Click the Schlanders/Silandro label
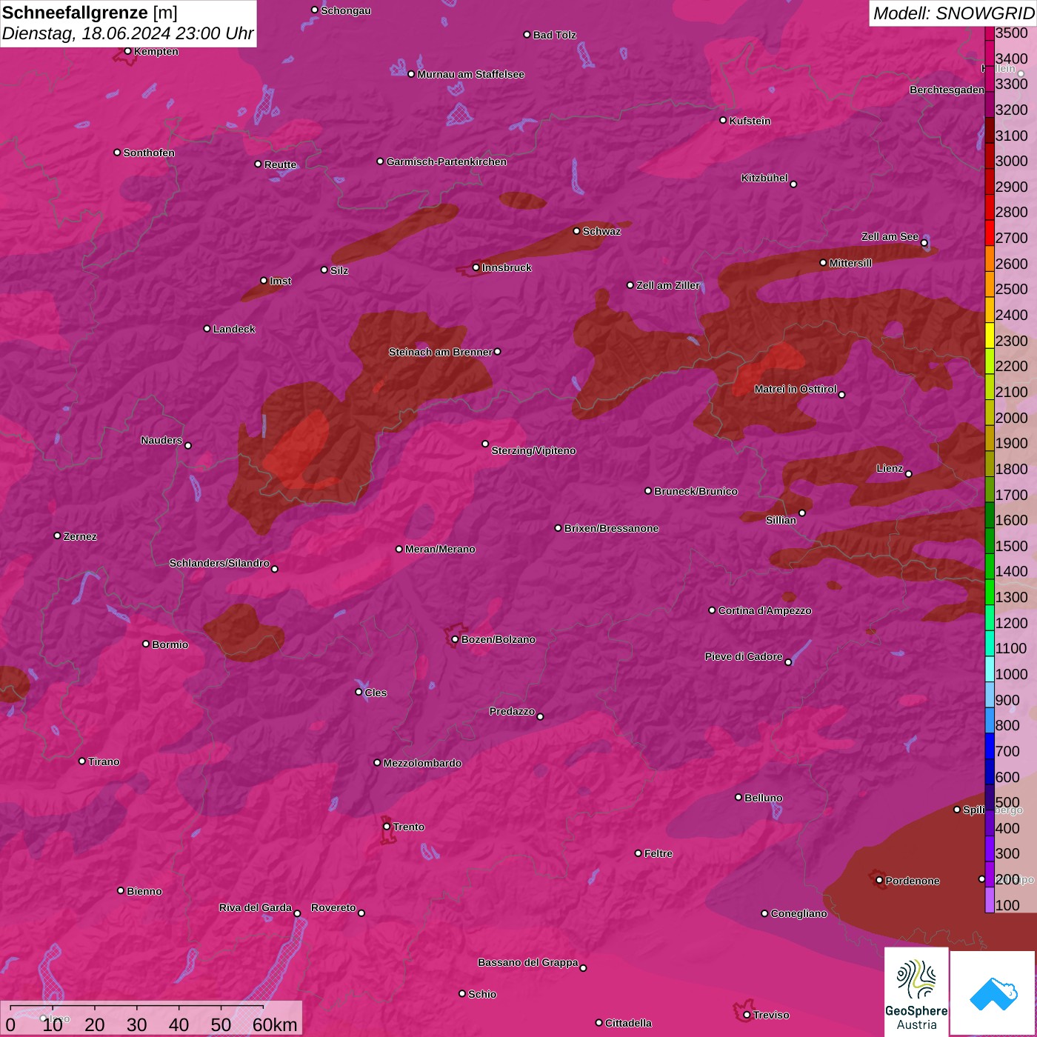This screenshot has height=1037, width=1037. tap(219, 563)
